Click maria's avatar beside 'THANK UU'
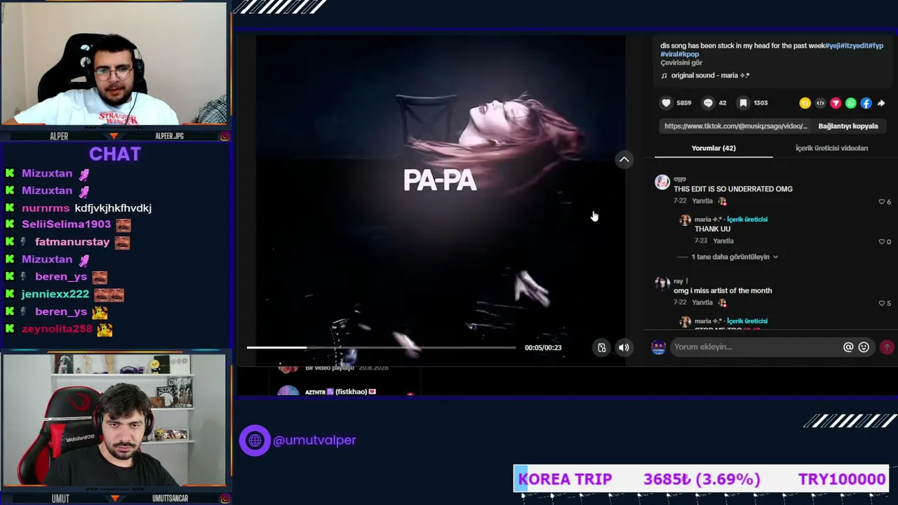Screen dimensions: 898x505 [x=685, y=220]
